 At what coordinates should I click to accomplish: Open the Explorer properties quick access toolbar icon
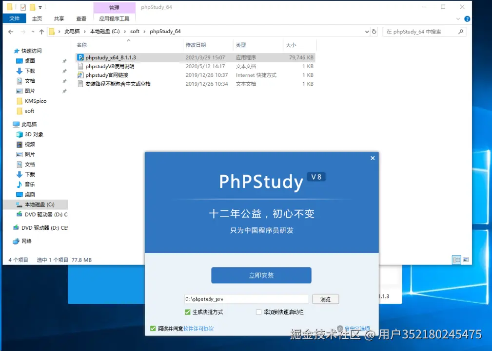[23, 7]
